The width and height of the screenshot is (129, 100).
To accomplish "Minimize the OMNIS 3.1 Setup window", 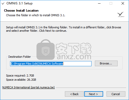I will tap(99, 3).
